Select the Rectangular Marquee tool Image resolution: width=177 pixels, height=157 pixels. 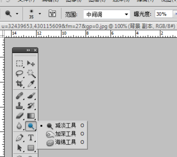pos(20,63)
